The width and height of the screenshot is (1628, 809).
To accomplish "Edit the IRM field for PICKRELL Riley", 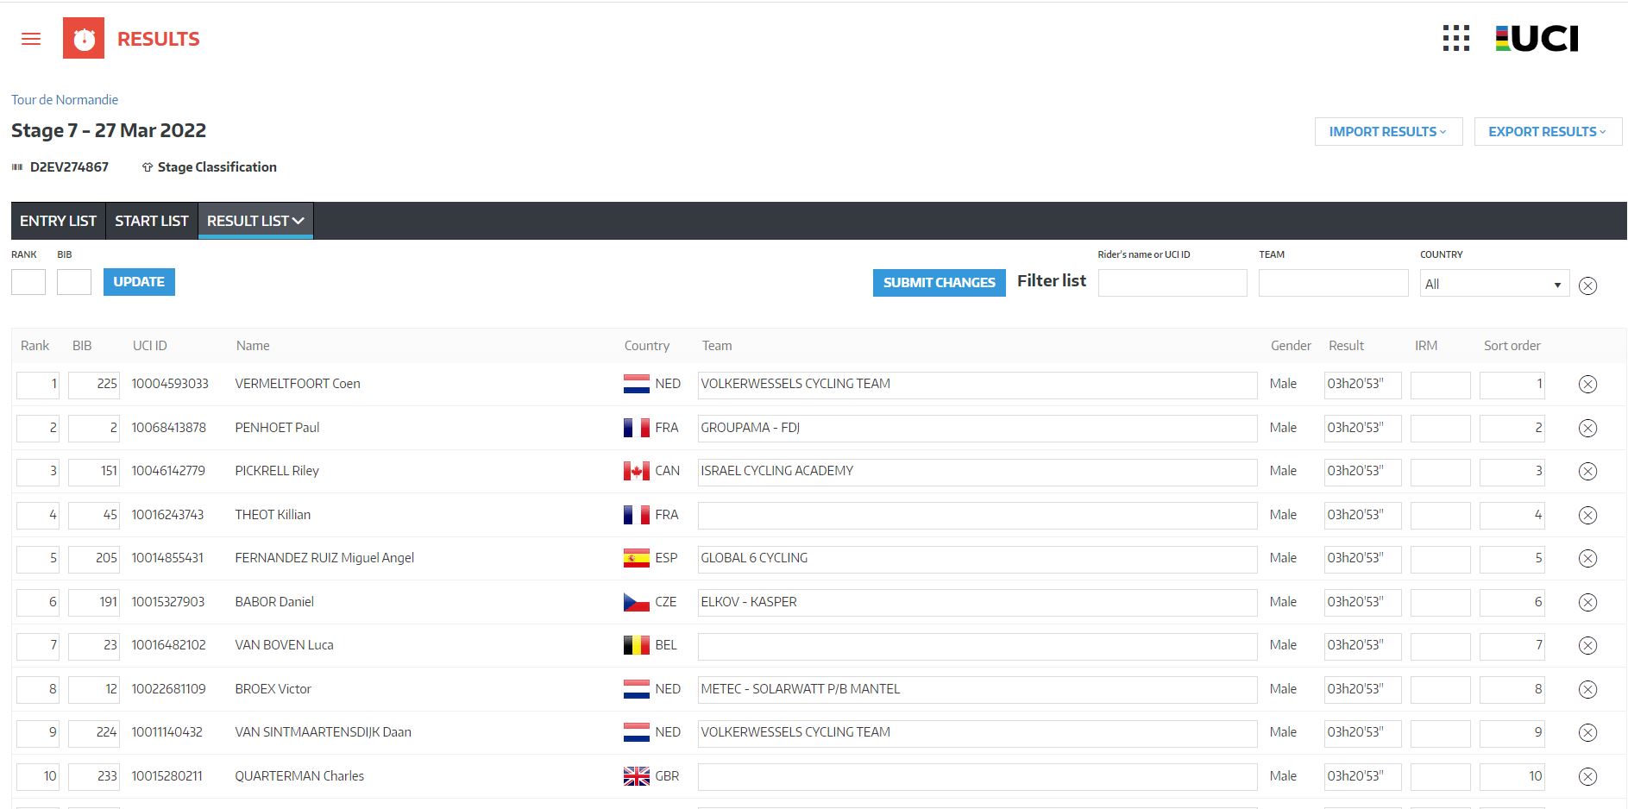I will point(1441,472).
